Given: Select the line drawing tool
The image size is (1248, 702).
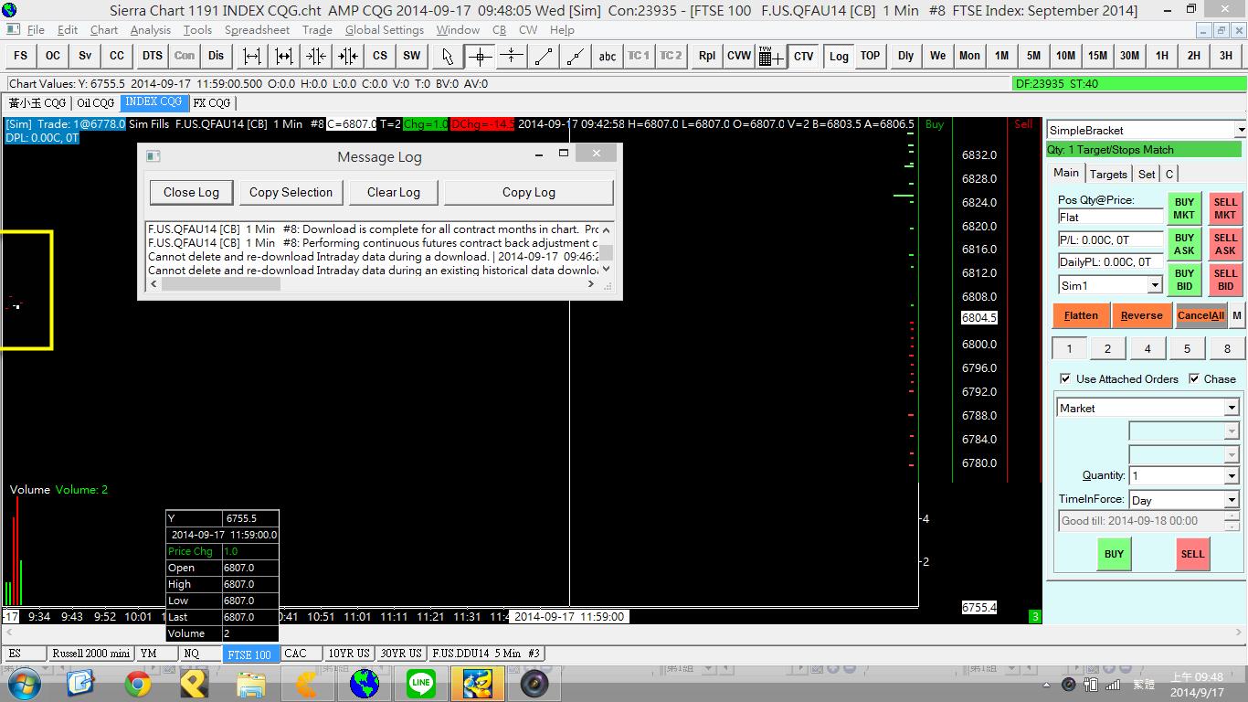Looking at the screenshot, I should (544, 56).
